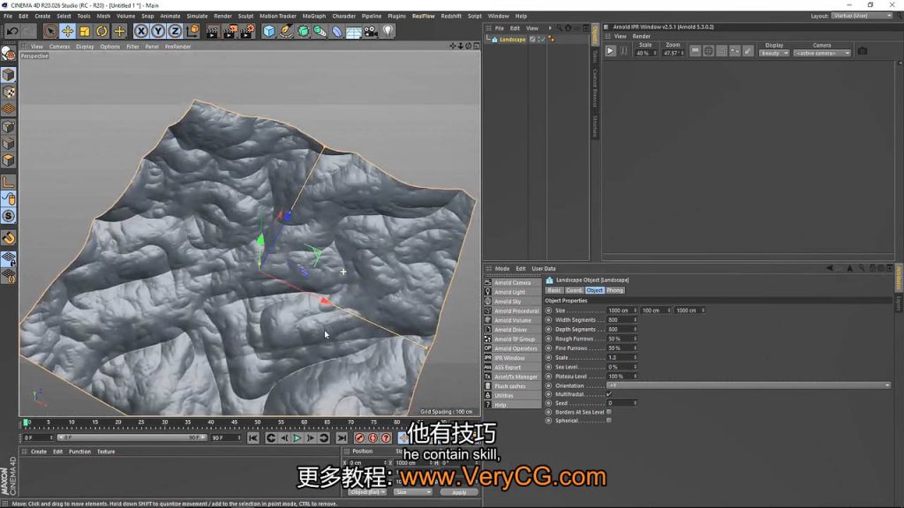Select the Live Selection tool
The height and width of the screenshot is (508, 904).
click(x=50, y=31)
